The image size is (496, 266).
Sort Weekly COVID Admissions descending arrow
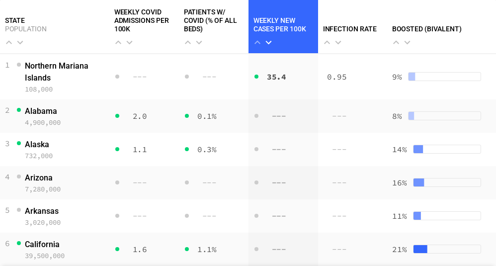[129, 43]
